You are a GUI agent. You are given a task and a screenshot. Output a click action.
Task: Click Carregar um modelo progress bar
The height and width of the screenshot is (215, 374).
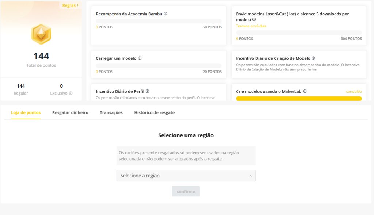pos(159,66)
